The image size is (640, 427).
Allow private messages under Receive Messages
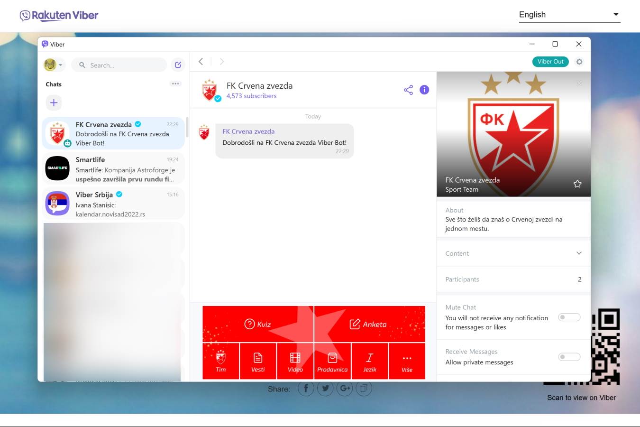tap(569, 356)
